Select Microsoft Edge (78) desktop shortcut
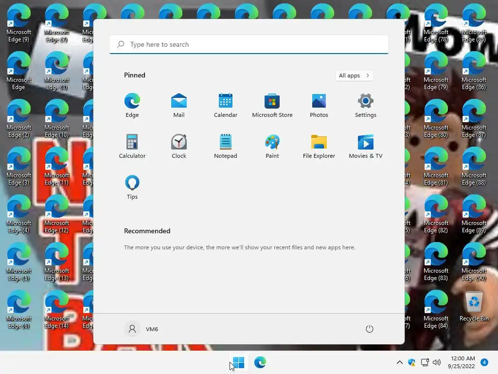This screenshot has height=374, width=498. (436, 23)
